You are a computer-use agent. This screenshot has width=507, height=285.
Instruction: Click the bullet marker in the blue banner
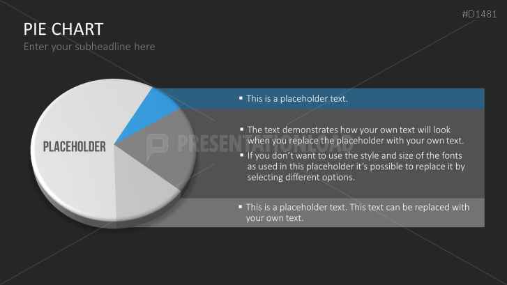241,98
